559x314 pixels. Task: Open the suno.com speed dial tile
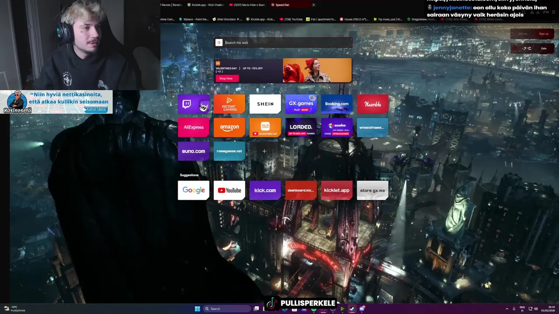point(193,151)
